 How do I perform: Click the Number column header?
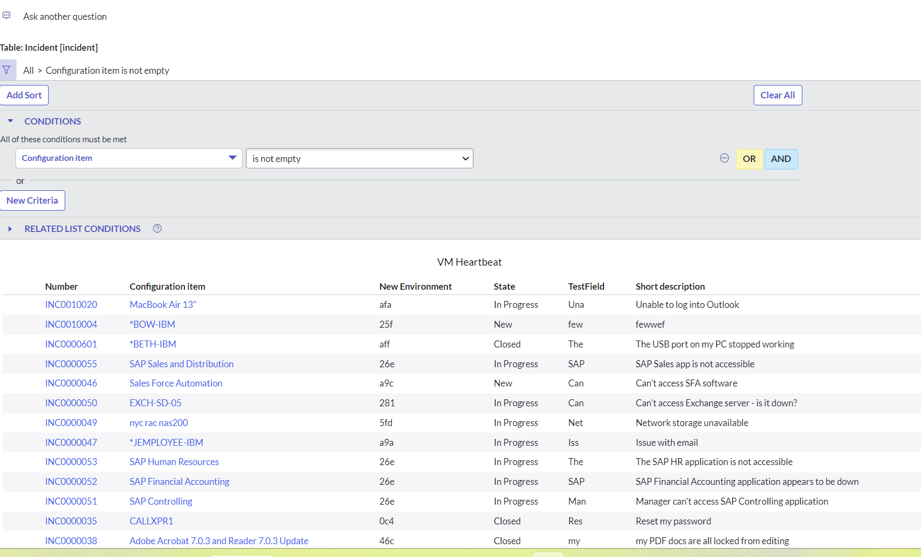pyautogui.click(x=61, y=286)
